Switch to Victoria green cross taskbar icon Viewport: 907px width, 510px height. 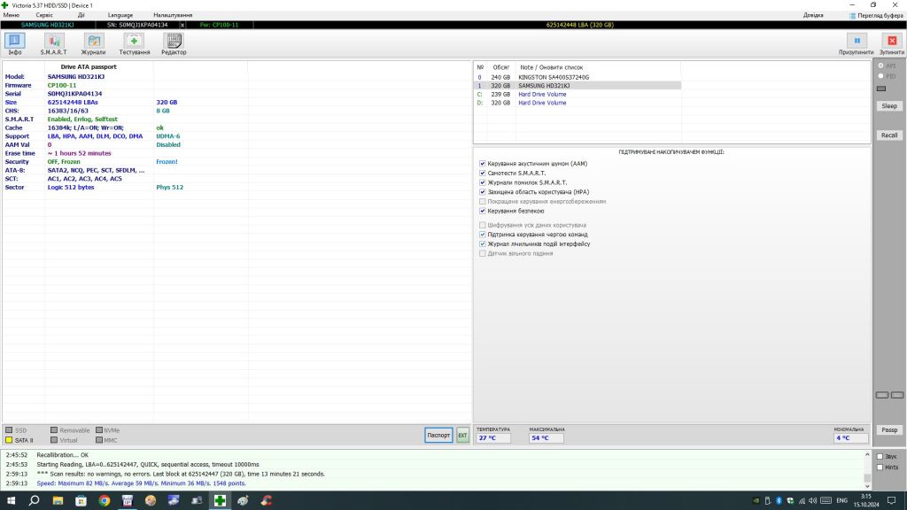click(x=220, y=501)
